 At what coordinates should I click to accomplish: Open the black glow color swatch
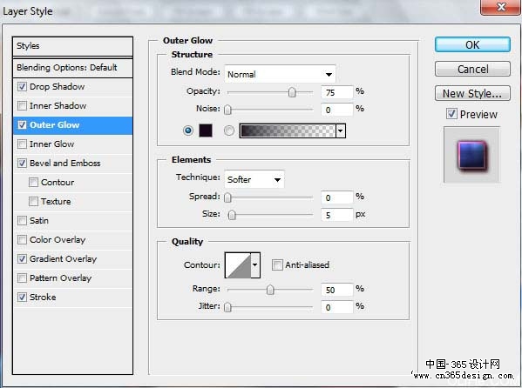(x=206, y=130)
